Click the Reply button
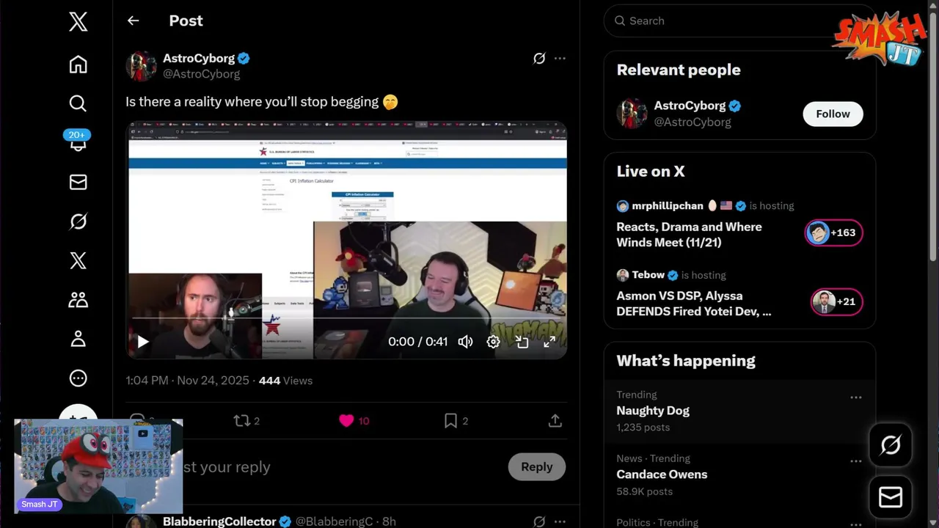The image size is (939, 528). 536,467
